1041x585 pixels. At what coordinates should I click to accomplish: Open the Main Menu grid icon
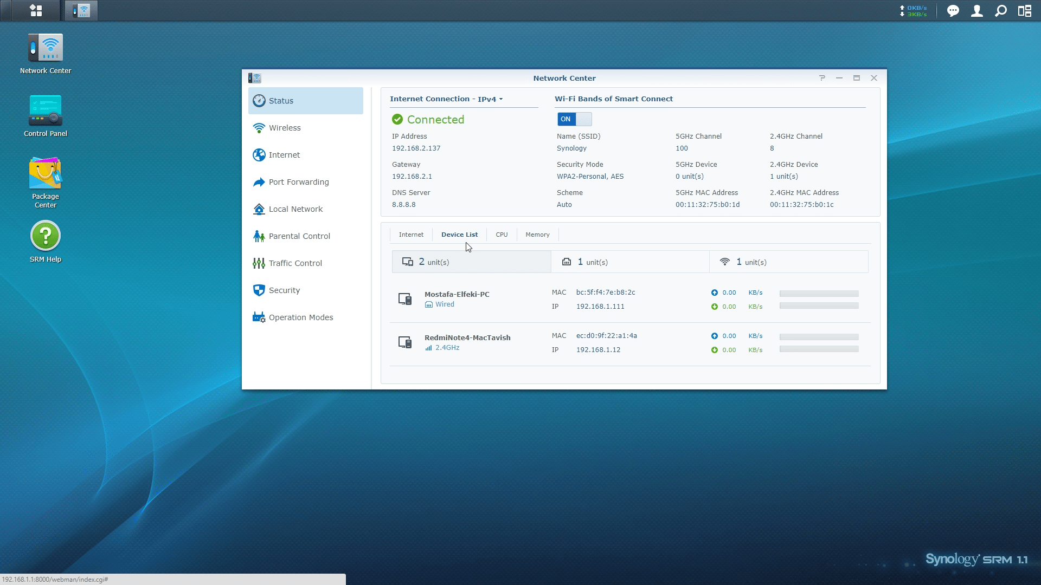pos(36,10)
